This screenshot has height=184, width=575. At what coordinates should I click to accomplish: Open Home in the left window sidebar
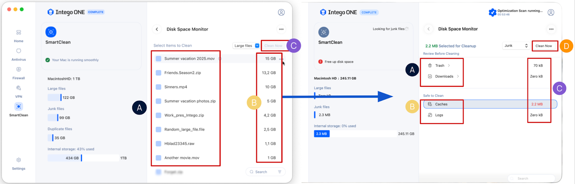(x=19, y=36)
